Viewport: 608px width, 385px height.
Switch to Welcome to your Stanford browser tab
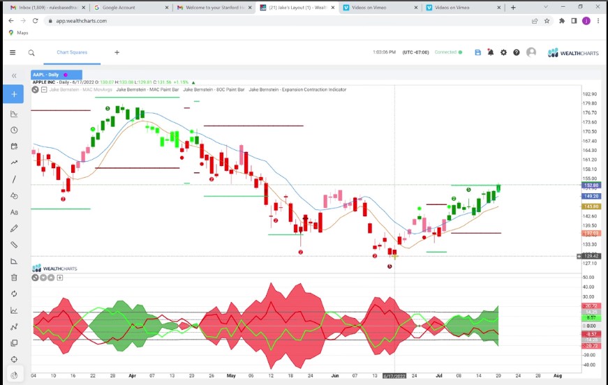click(214, 8)
